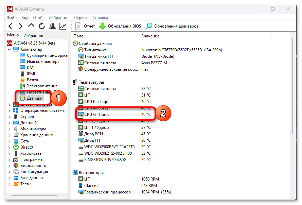
Task: Select Электропитание in the tree
Action: click(x=42, y=86)
